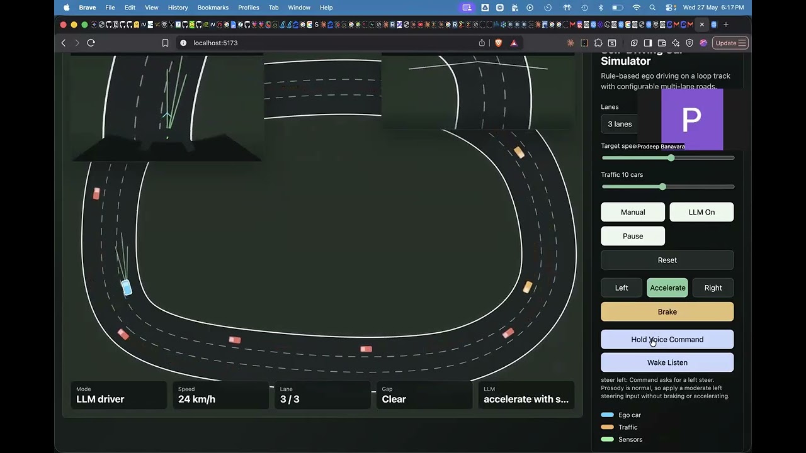Open a new browser tab
This screenshot has height=453, width=806.
click(726, 25)
